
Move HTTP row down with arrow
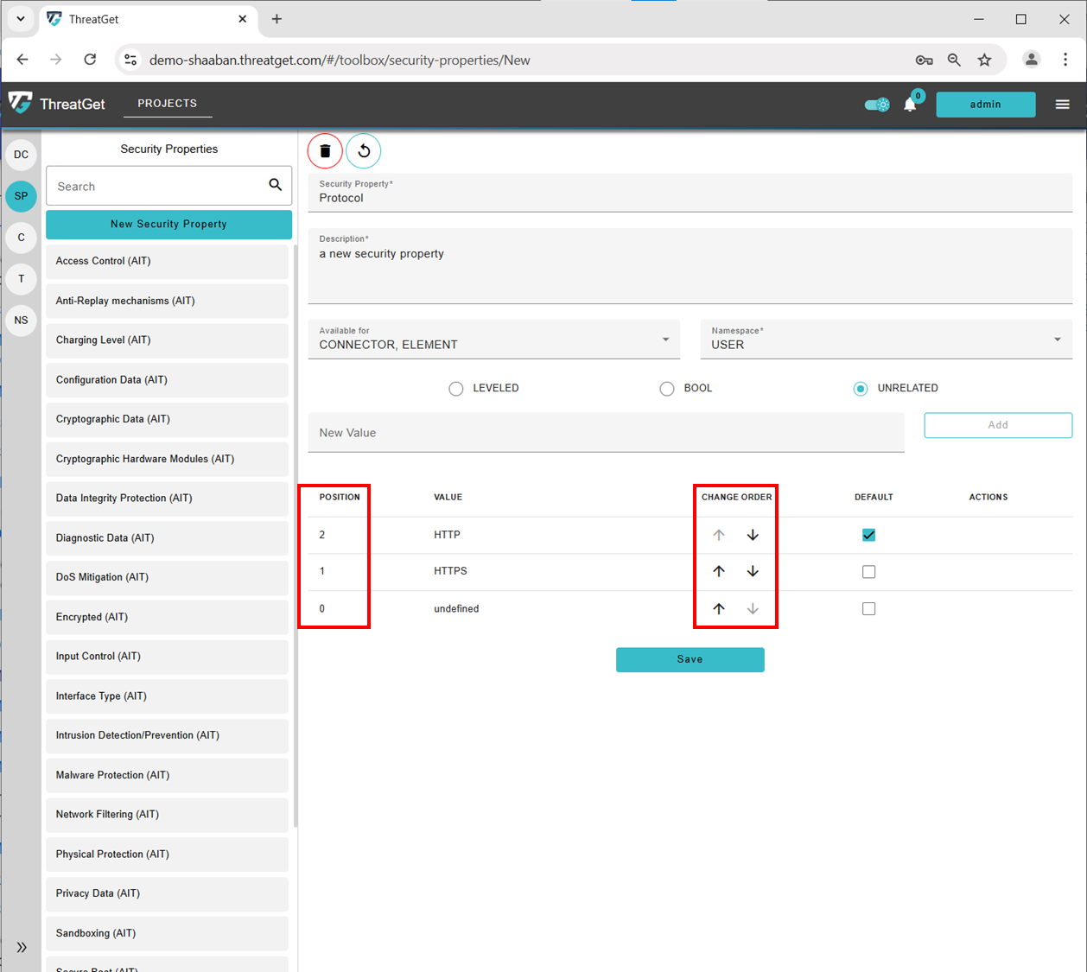point(753,535)
